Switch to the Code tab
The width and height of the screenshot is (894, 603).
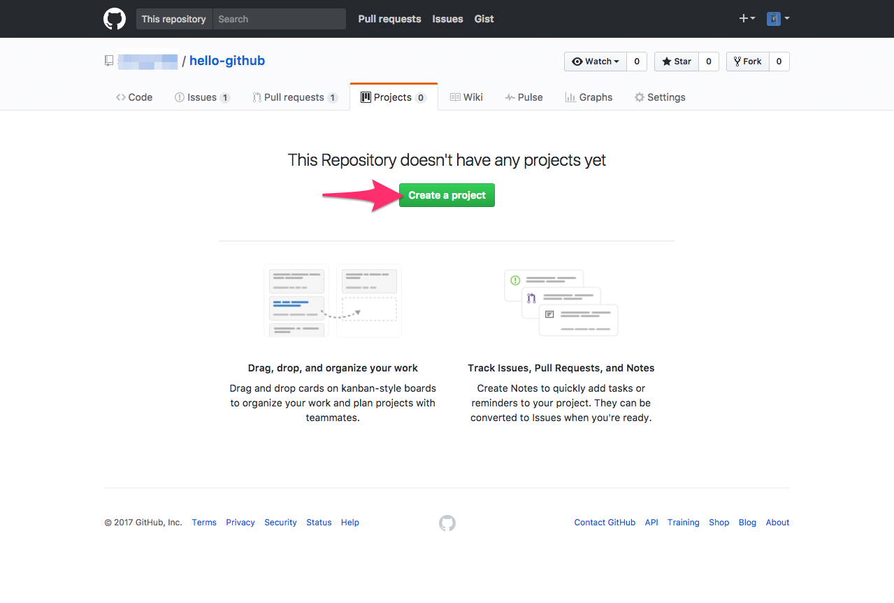(134, 97)
